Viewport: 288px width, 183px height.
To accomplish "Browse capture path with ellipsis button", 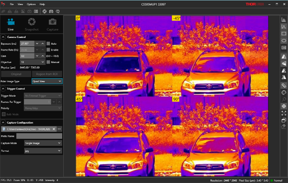I will click(x=59, y=129).
